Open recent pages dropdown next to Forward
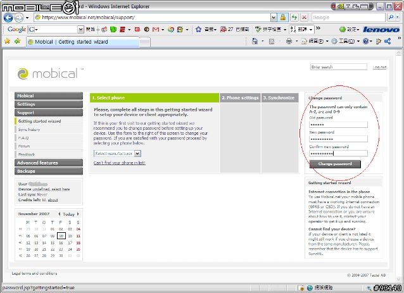Screen dimensions: 404x293 click(x=27, y=18)
